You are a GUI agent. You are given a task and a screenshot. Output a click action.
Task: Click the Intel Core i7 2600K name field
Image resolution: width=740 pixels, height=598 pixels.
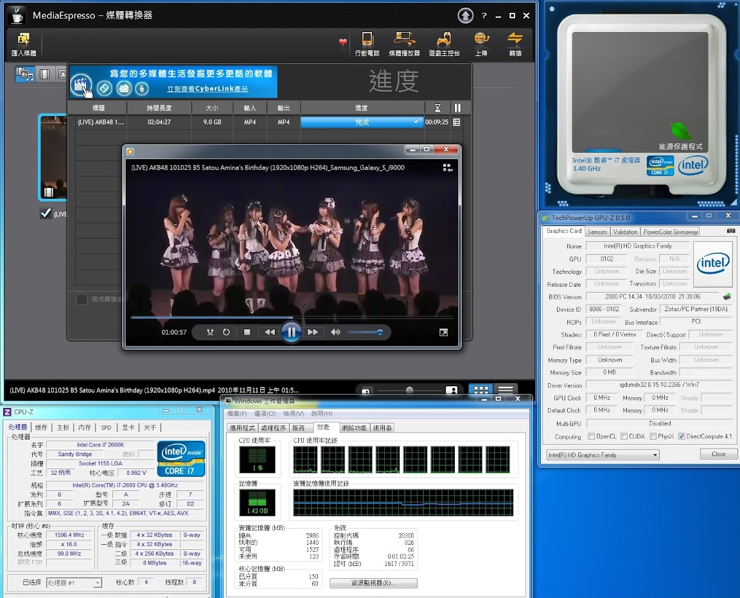[100, 445]
